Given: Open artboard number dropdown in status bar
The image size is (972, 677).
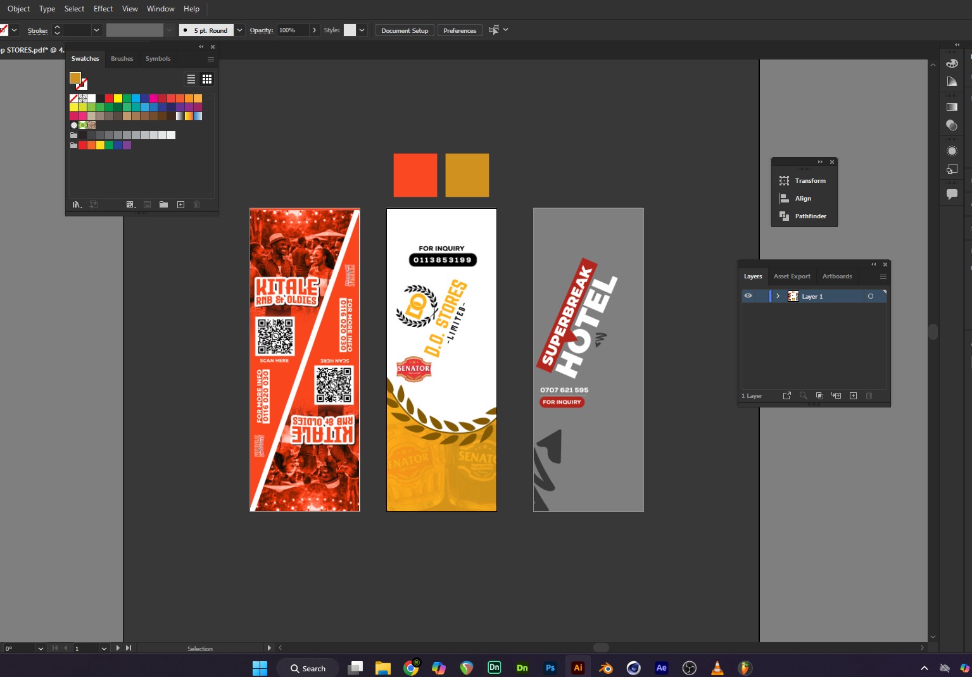Looking at the screenshot, I should (104, 649).
